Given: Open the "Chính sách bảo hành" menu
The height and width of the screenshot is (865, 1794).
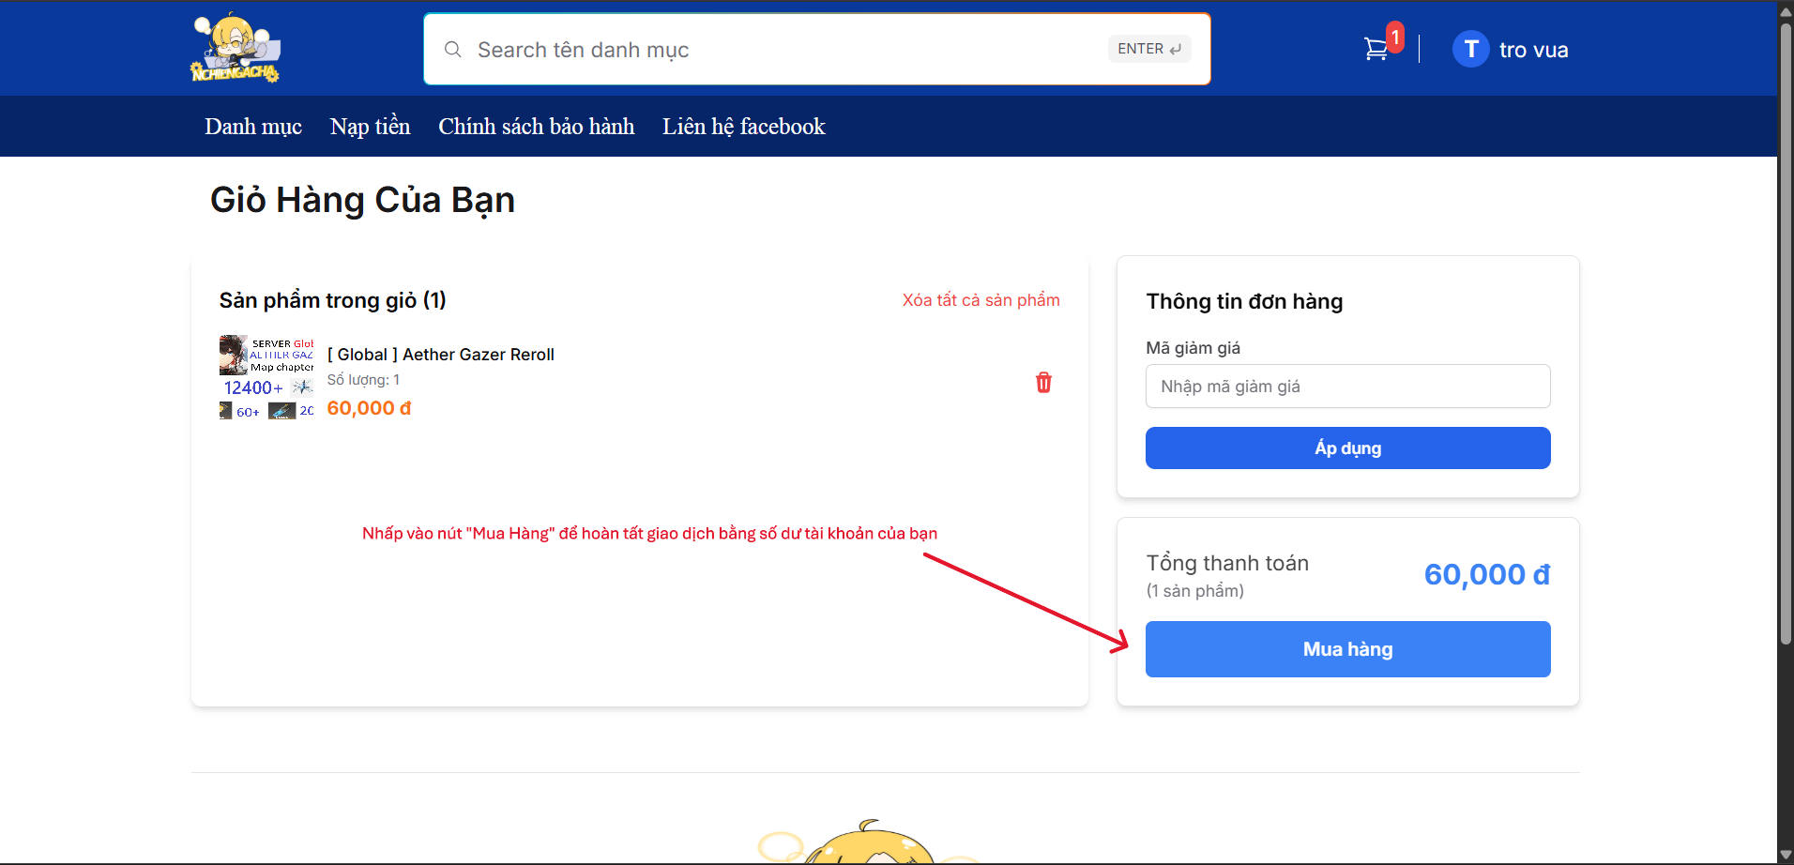Looking at the screenshot, I should (535, 126).
